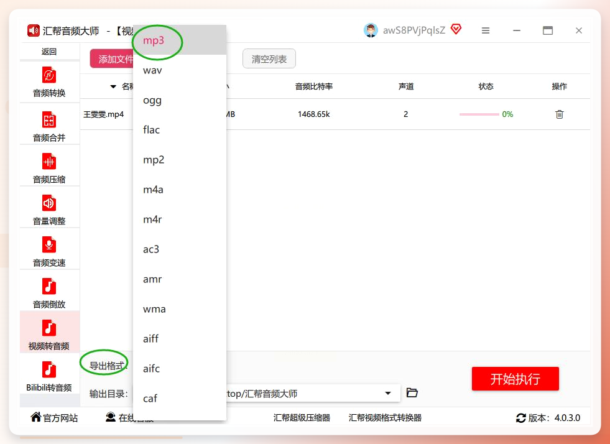Select the 王雯雯.mp4 file name

click(x=103, y=114)
